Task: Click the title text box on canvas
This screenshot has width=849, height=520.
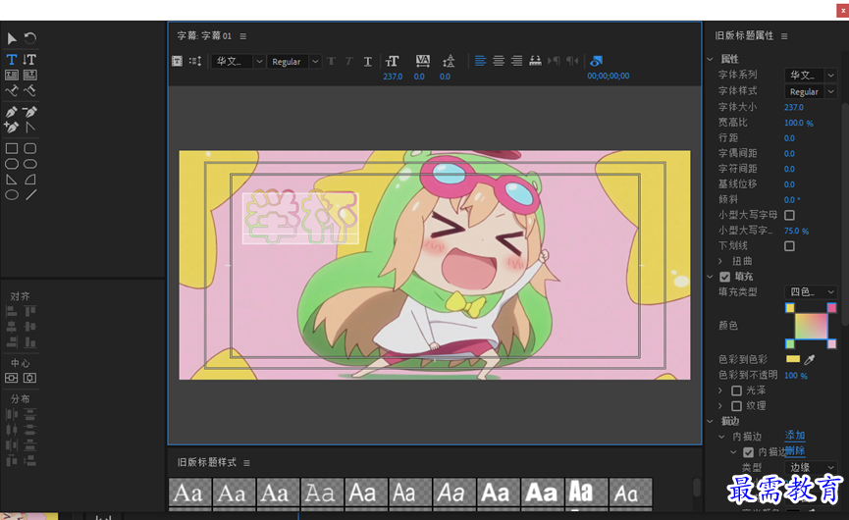Action: pos(300,219)
